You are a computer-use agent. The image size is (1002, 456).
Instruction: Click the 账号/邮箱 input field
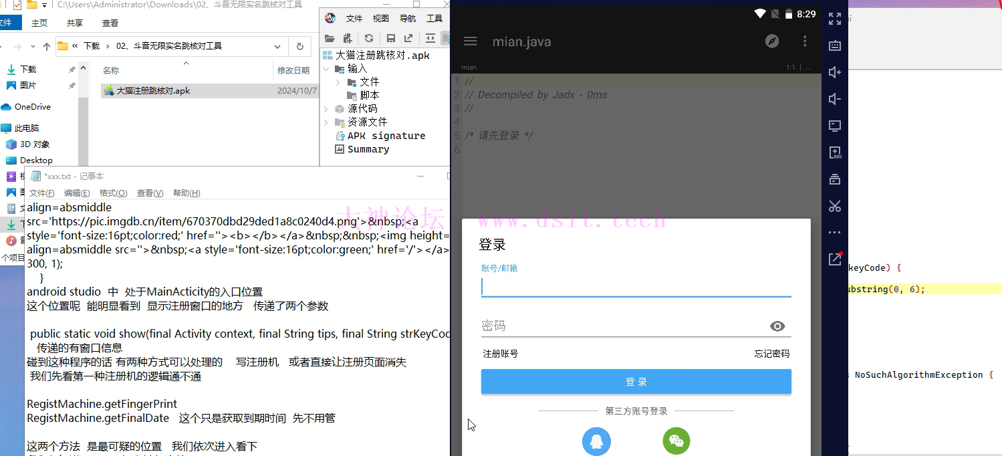[x=636, y=288]
